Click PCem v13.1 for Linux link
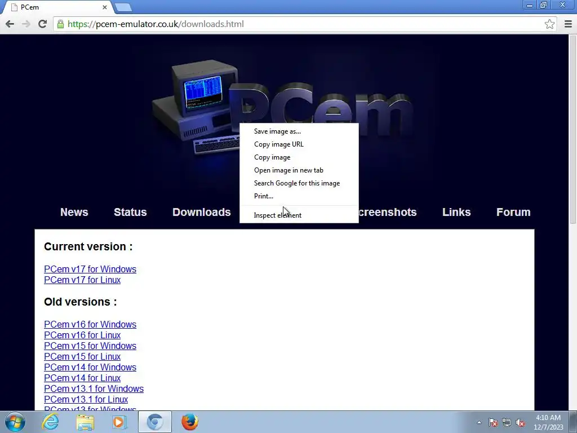 point(86,399)
